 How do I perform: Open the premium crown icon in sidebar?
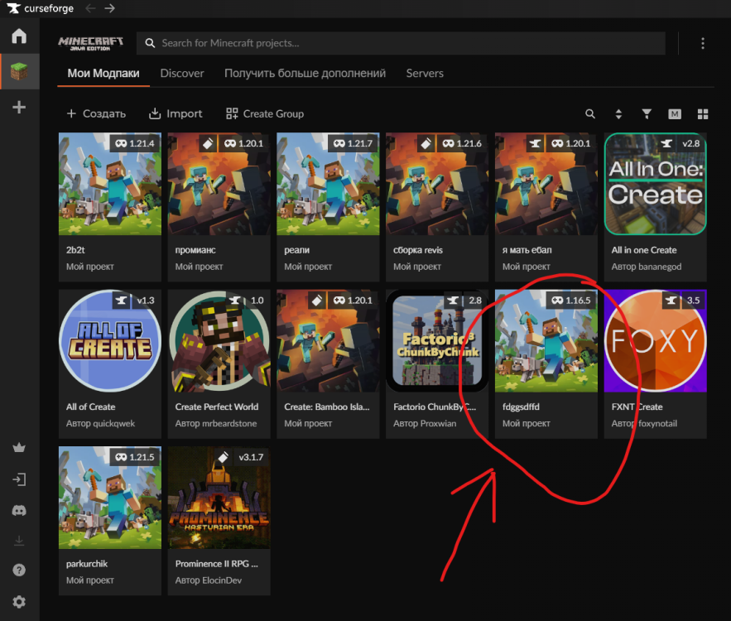(19, 448)
